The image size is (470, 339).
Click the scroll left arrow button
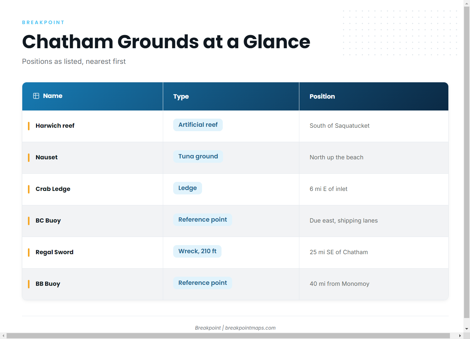[3, 336]
